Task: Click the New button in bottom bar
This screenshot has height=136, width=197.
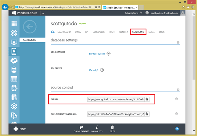Action: 19,129
